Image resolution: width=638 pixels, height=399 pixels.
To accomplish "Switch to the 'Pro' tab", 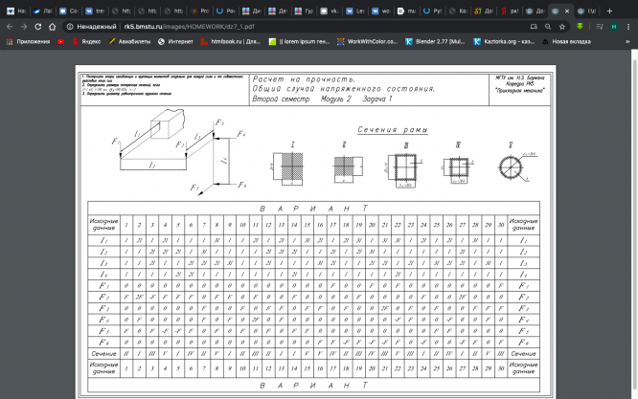I will [x=199, y=11].
